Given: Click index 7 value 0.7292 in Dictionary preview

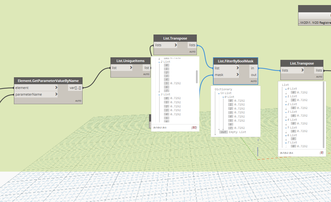Looking at the screenshot, I should click(239, 128).
